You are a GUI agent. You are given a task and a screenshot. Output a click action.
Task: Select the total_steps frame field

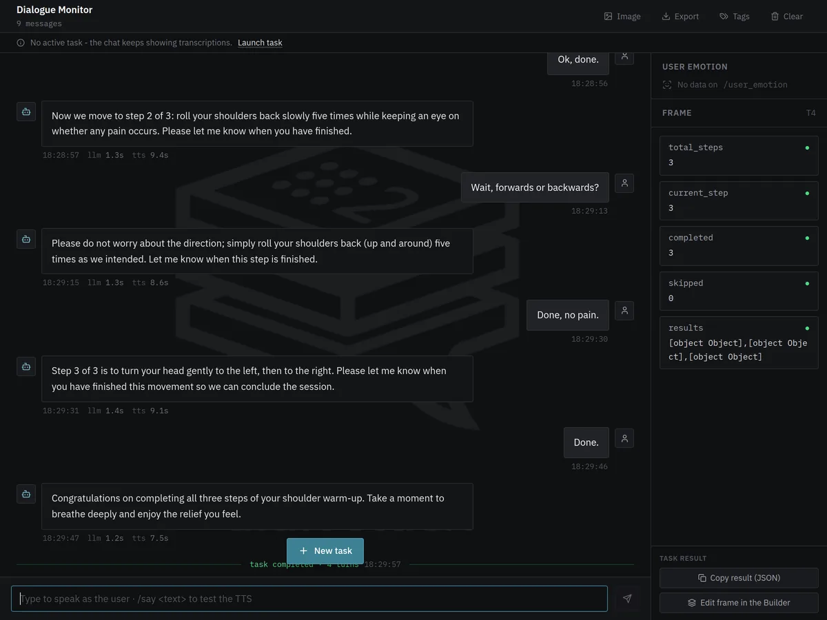tap(739, 155)
